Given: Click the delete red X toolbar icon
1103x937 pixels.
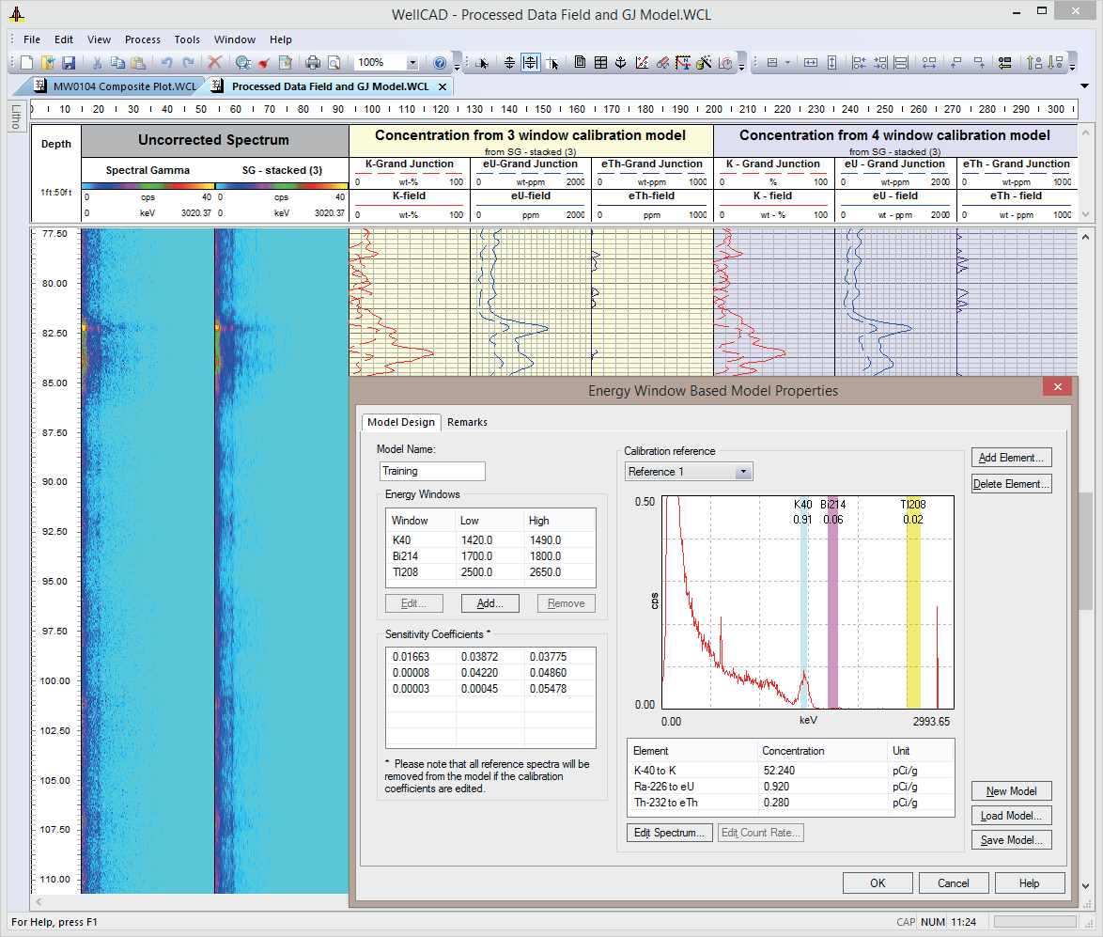Looking at the screenshot, I should point(214,63).
